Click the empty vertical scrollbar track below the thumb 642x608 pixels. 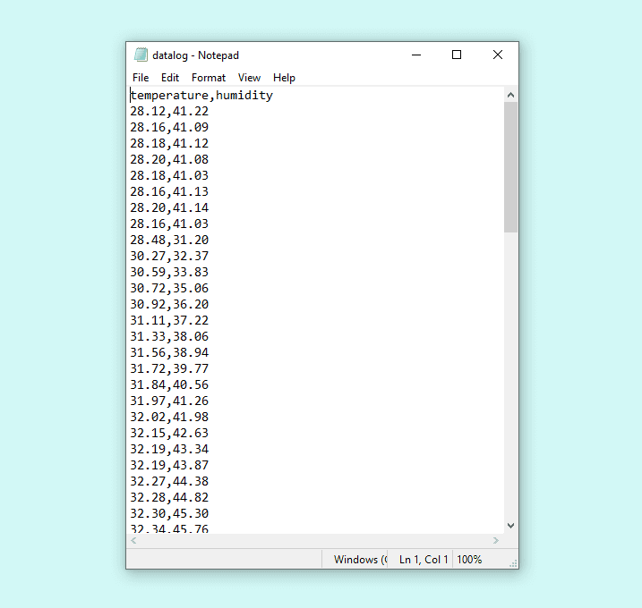(510, 376)
